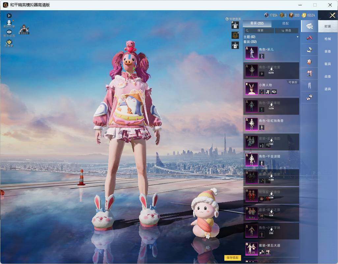Close the wardrobe with the X icon

[332, 15]
